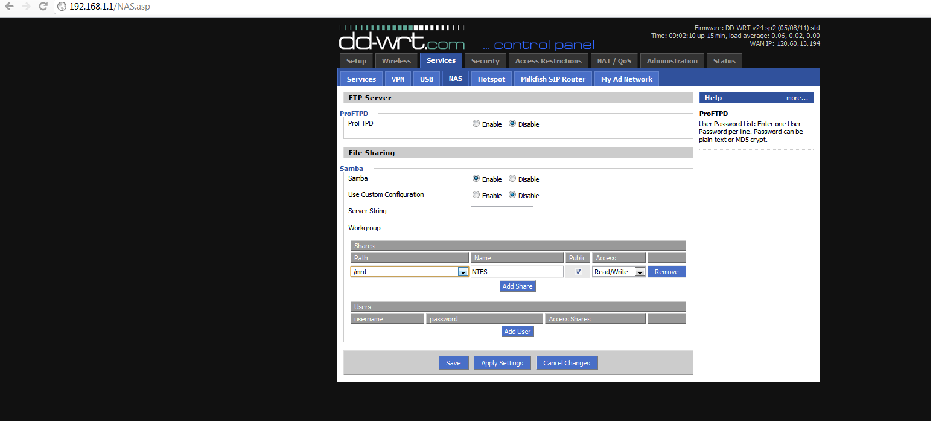Click the Server String input field

pyautogui.click(x=502, y=212)
